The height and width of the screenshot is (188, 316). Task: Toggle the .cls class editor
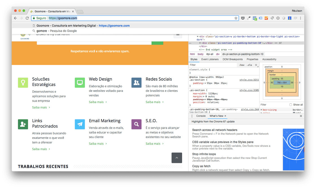click(x=249, y=65)
